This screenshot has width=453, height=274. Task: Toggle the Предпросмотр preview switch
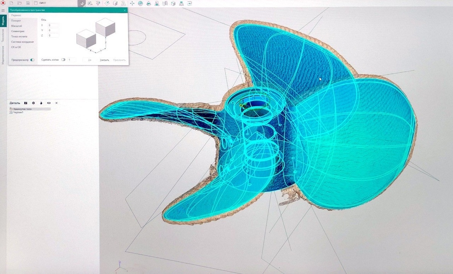pos(32,60)
